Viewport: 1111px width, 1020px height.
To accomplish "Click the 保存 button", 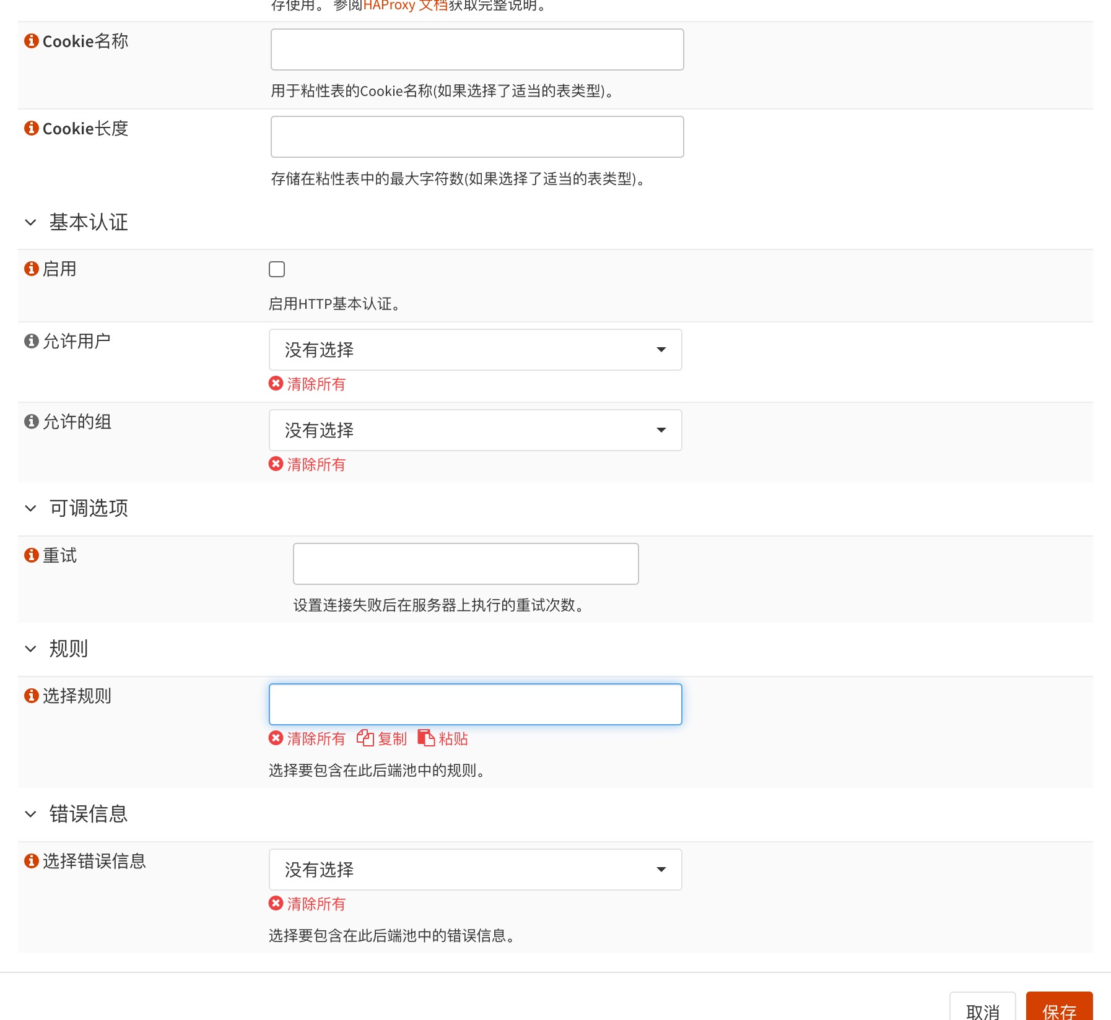I will [x=1059, y=1009].
